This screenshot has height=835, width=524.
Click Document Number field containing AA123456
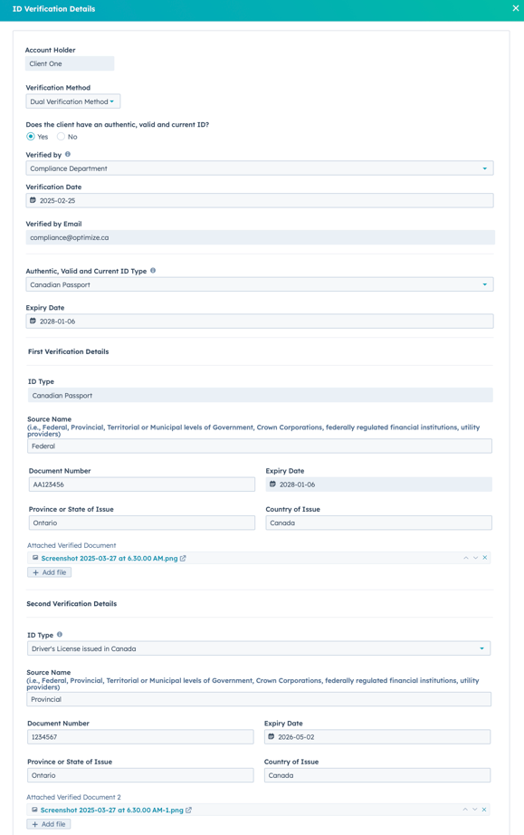point(142,485)
